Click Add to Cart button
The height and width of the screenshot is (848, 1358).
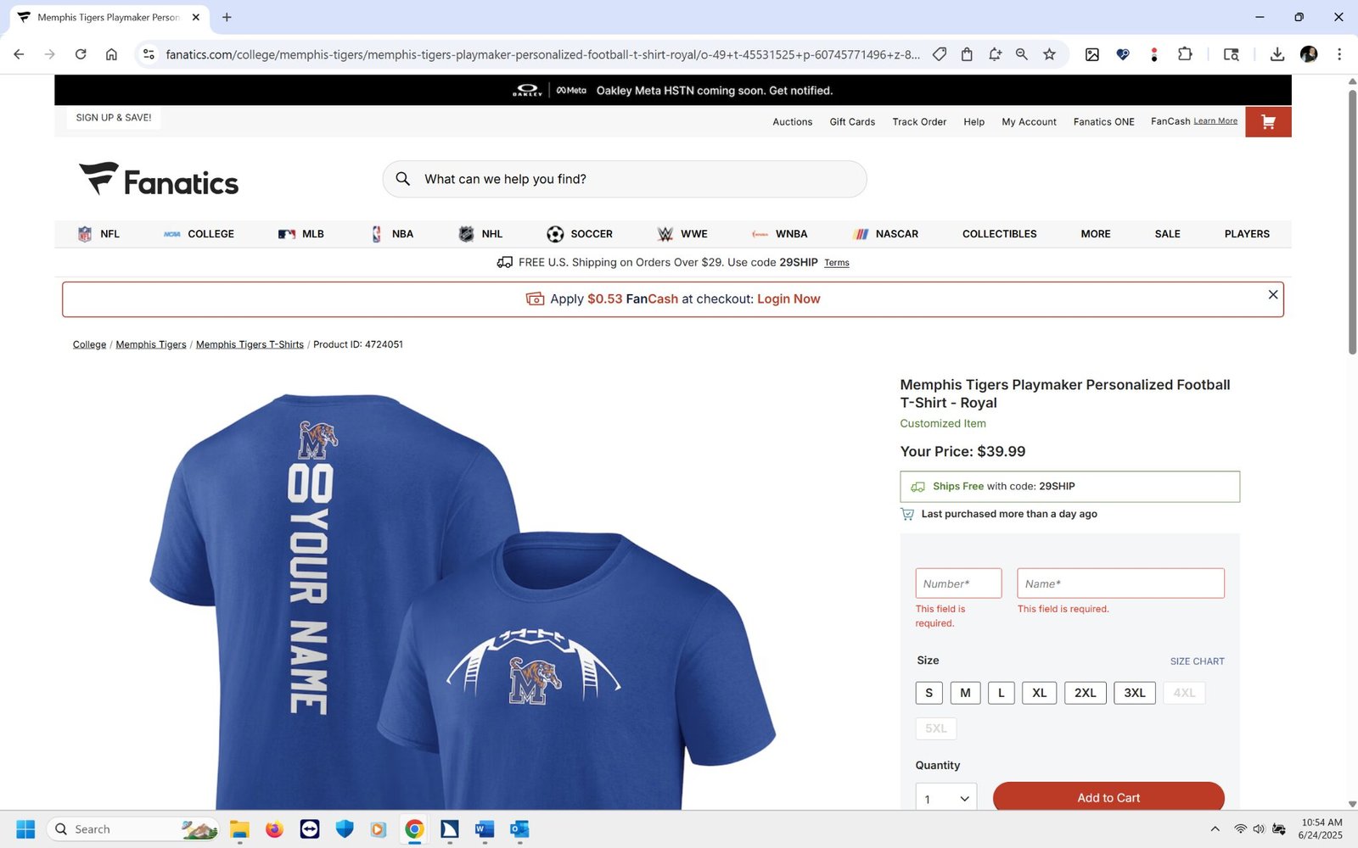tap(1108, 797)
